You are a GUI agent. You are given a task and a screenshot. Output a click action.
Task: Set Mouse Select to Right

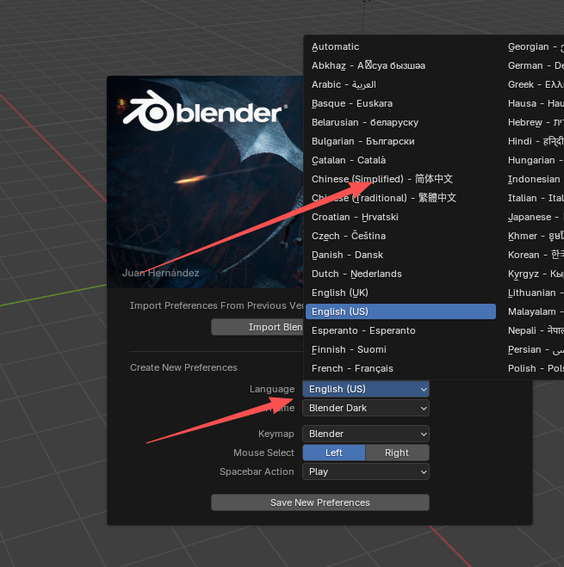[397, 453]
